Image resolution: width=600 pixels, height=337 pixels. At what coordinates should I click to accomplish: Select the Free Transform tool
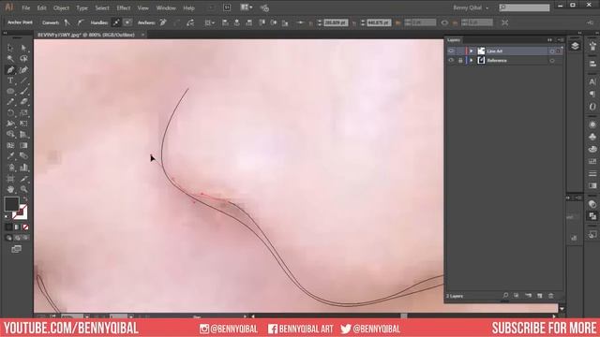click(x=23, y=124)
